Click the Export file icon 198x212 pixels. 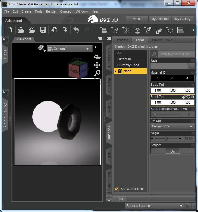65,30
